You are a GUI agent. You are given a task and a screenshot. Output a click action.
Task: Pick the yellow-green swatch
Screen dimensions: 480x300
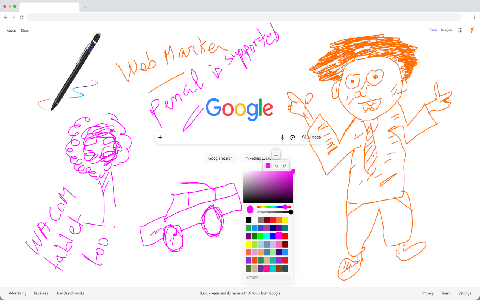click(255, 244)
